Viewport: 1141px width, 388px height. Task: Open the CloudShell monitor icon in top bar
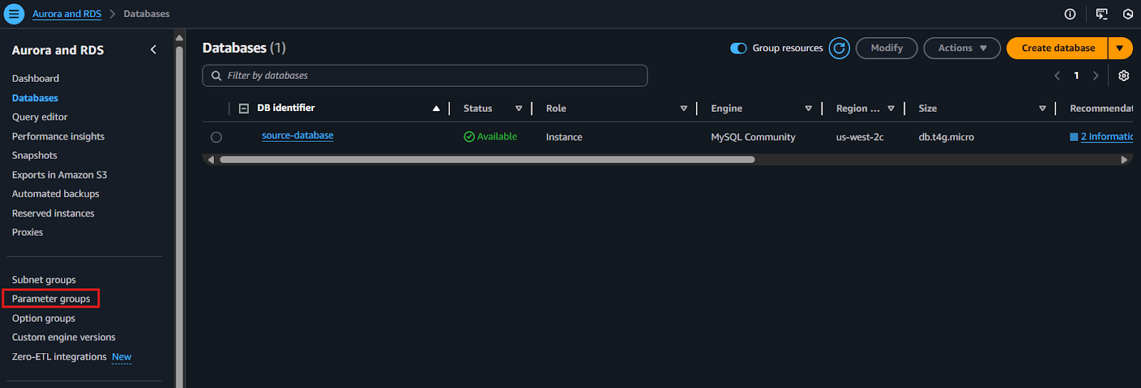1102,14
